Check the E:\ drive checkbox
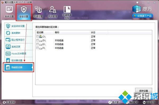This screenshot has width=159, height=105. coord(38,44)
